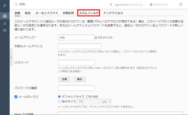The image size is (188, 115).
Task: Select the デフォルトサイズ (700 MB) radio button
Action: coord(59,97)
